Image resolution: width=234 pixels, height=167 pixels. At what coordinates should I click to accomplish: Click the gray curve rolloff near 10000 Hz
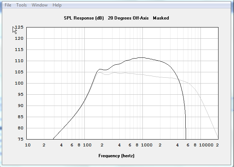point(201,99)
